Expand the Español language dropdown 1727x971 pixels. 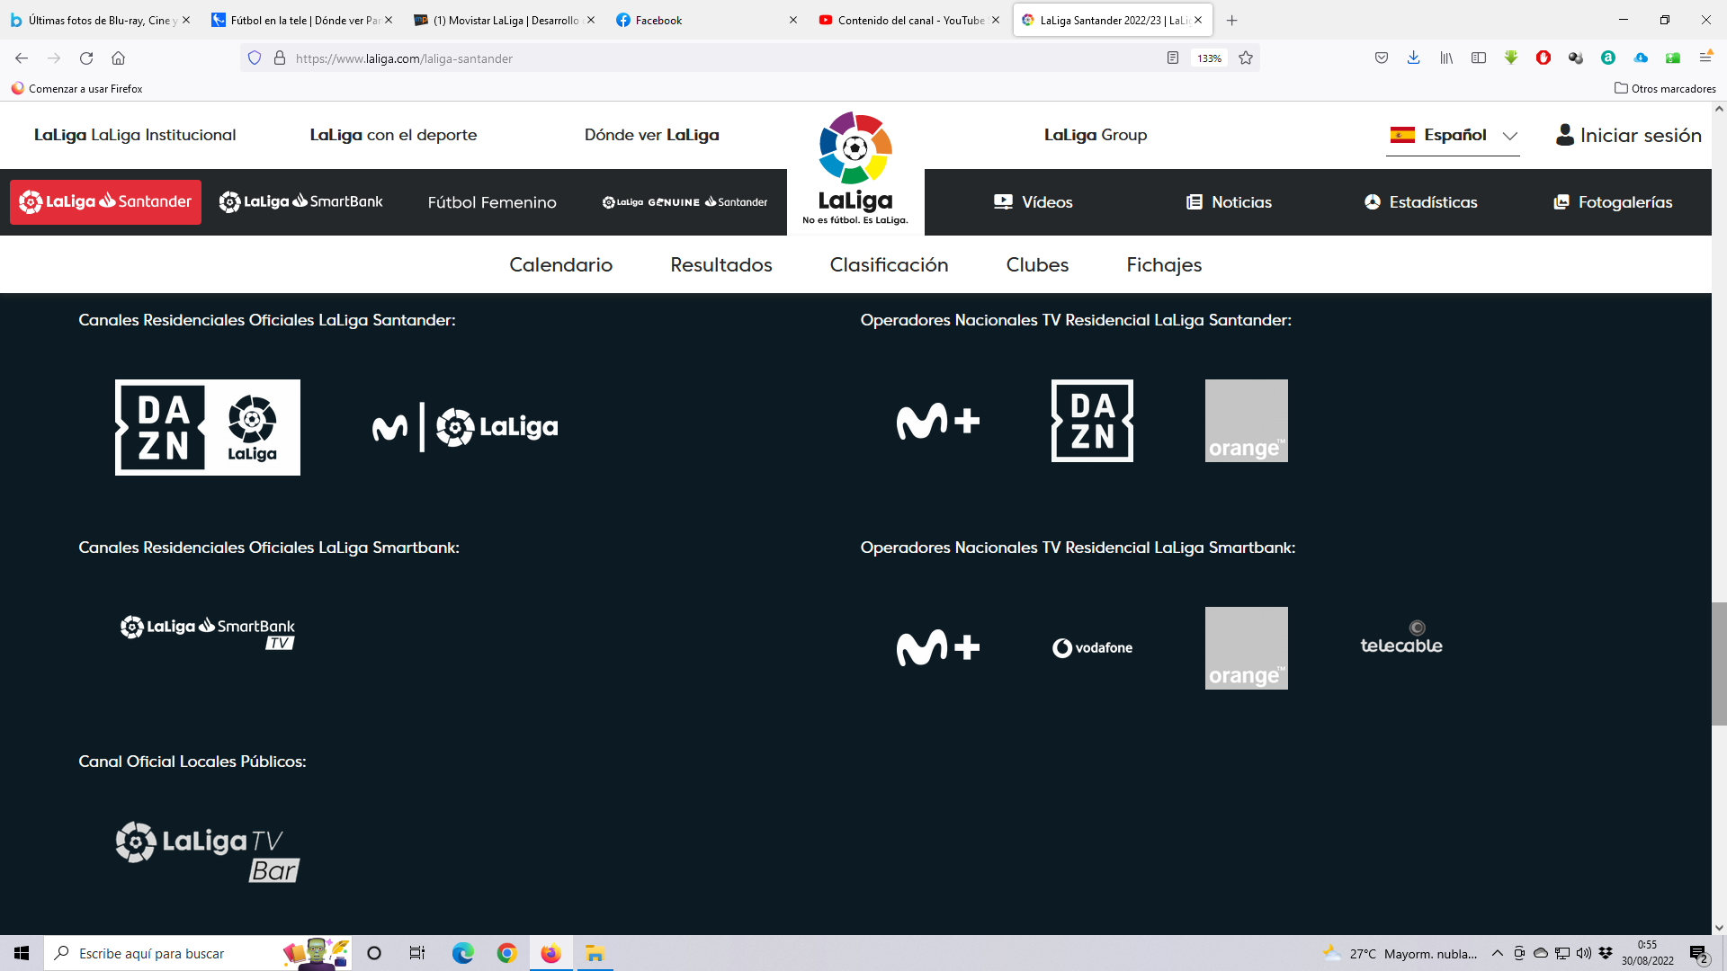coord(1454,136)
